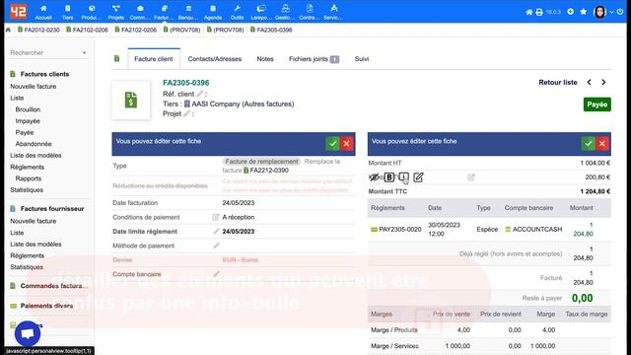Open the Produits module globe icon
Image resolution: width=631 pixels, height=355 pixels.
[92, 9]
